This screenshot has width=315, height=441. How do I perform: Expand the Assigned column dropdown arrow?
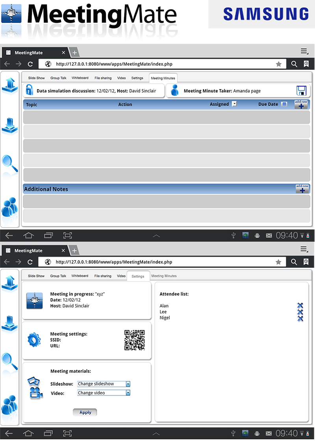coord(234,104)
